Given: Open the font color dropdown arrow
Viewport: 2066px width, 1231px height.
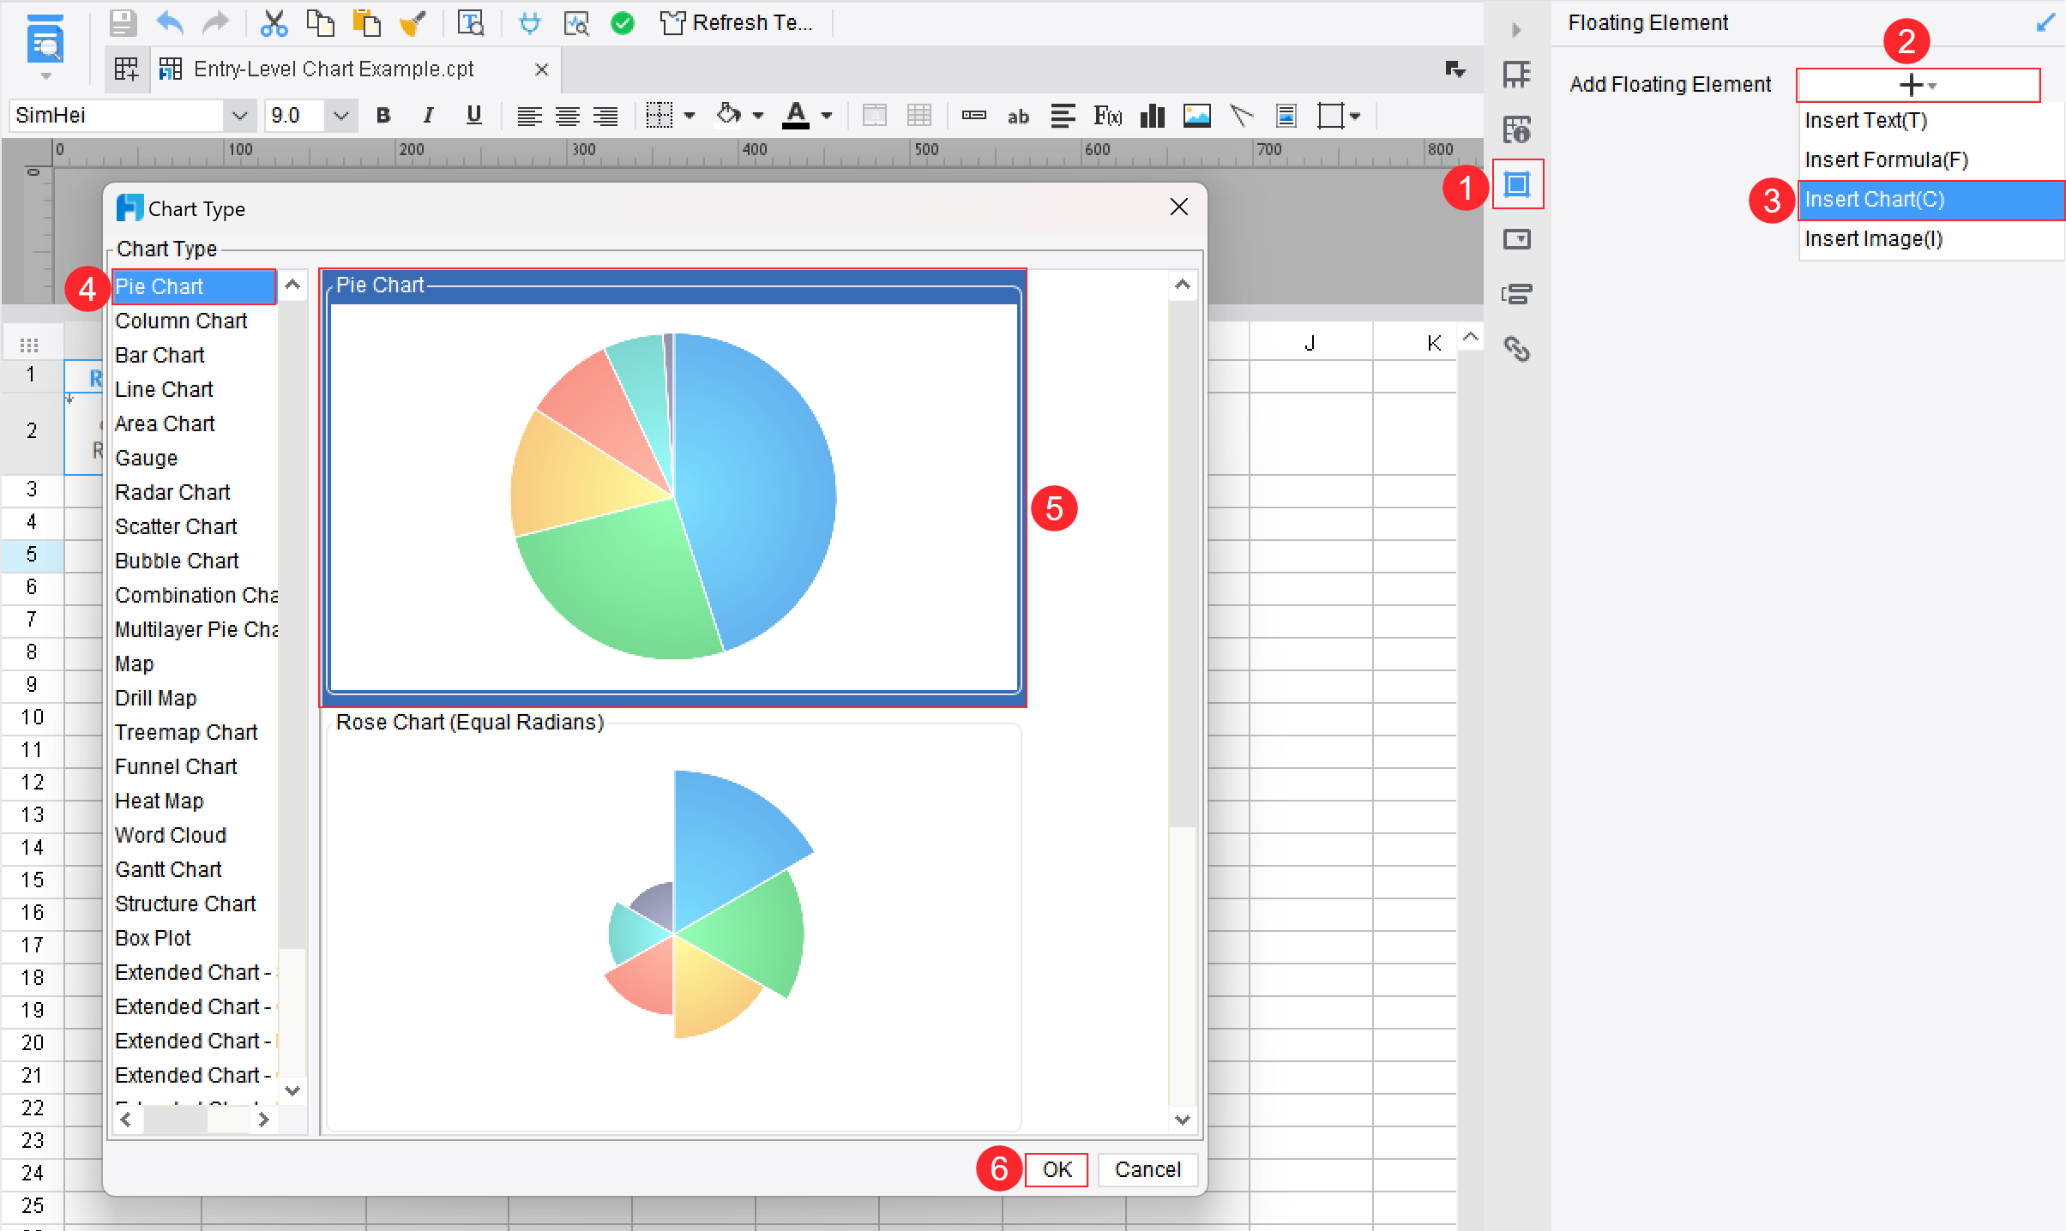Looking at the screenshot, I should coord(827,116).
